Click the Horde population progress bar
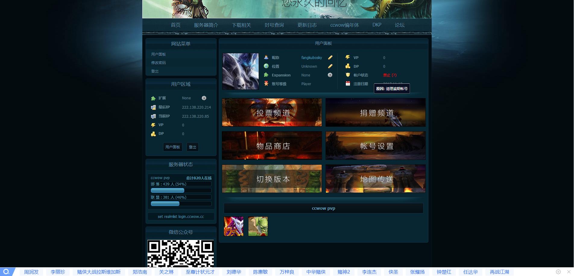This screenshot has height=276, width=574. point(181,191)
